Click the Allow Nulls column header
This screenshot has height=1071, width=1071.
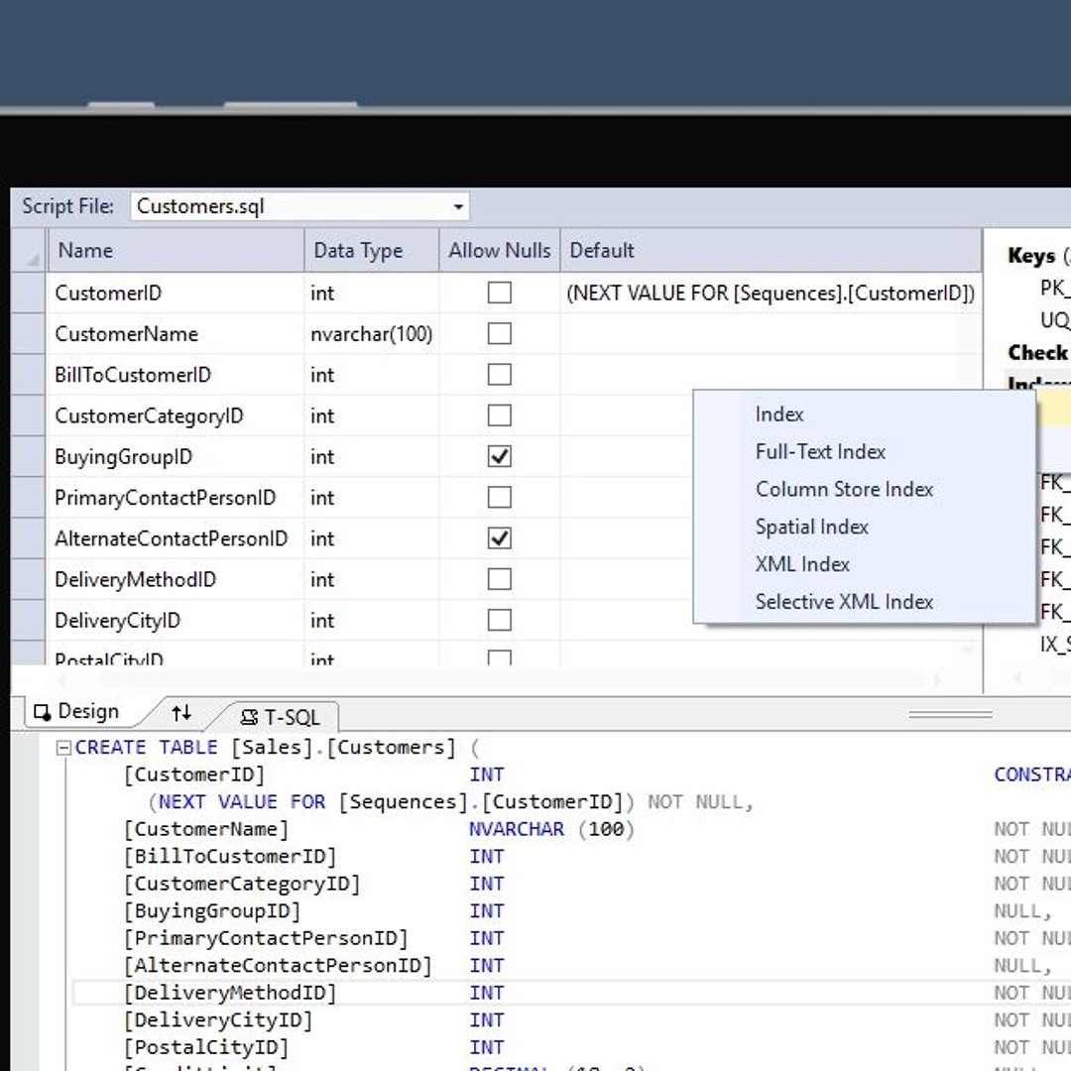pyautogui.click(x=499, y=250)
